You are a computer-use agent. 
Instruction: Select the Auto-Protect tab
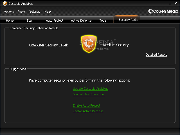click(x=55, y=21)
